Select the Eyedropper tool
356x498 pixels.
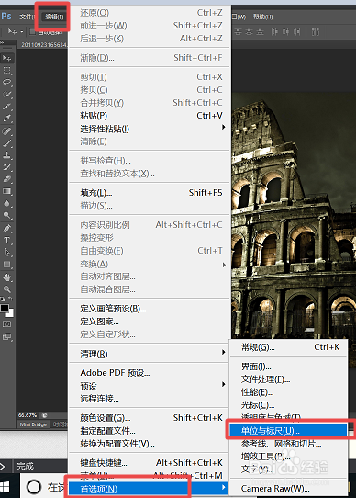point(6,119)
